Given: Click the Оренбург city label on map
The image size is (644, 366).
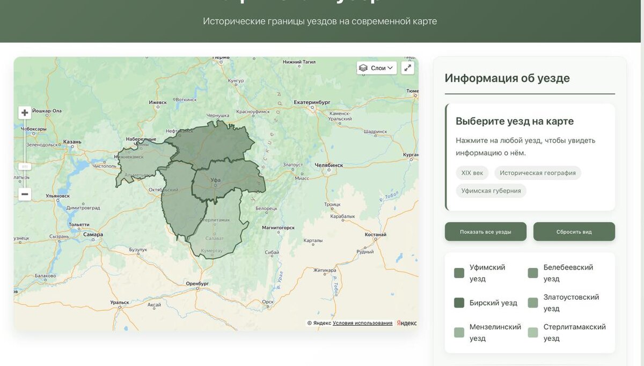Looking at the screenshot, I should (x=196, y=283).
